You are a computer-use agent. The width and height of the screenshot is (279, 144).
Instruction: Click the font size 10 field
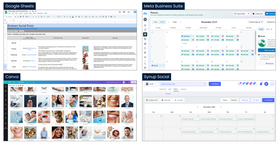point(59,17)
